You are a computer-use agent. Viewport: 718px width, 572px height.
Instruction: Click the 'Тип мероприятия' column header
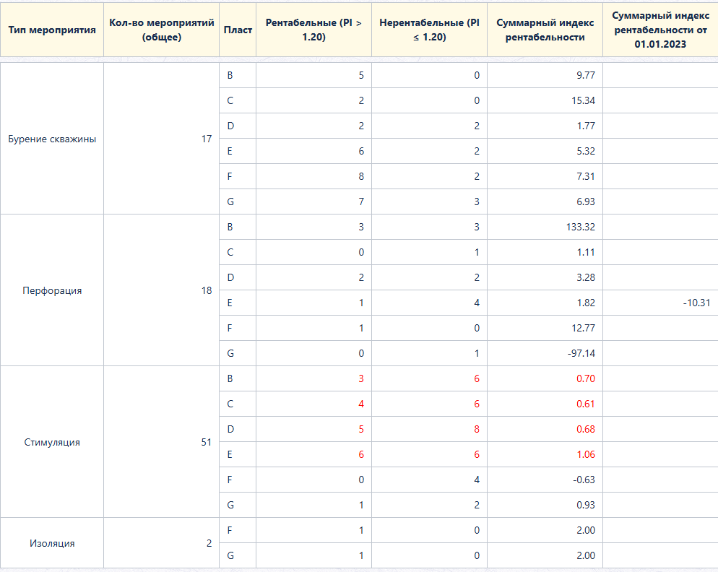pyautogui.click(x=52, y=30)
